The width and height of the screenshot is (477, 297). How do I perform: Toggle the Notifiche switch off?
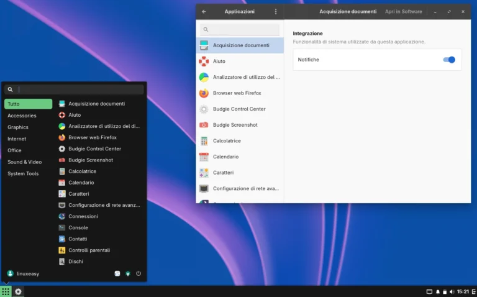click(x=449, y=60)
